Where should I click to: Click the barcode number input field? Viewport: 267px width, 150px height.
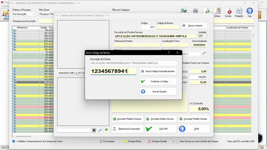tap(113, 71)
